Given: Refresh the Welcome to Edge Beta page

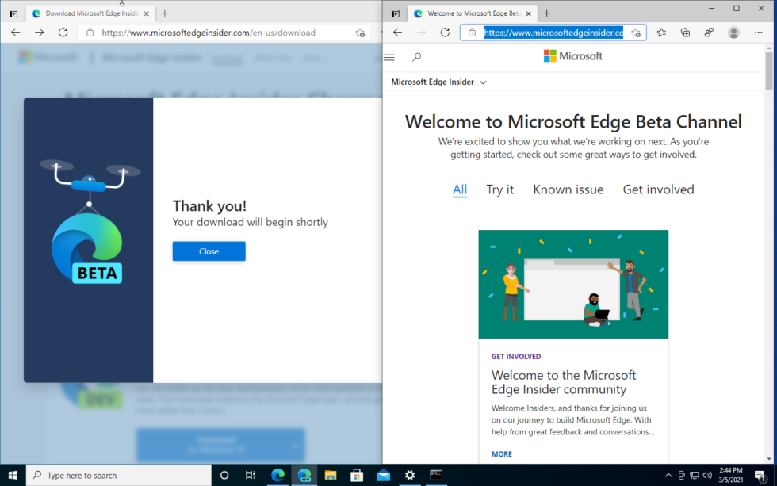Looking at the screenshot, I should coord(445,33).
